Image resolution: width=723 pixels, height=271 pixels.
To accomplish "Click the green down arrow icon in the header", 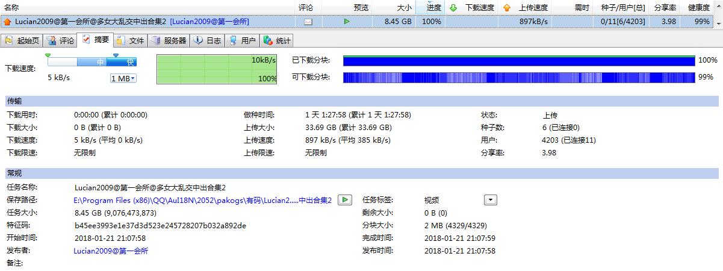I will [x=453, y=8].
